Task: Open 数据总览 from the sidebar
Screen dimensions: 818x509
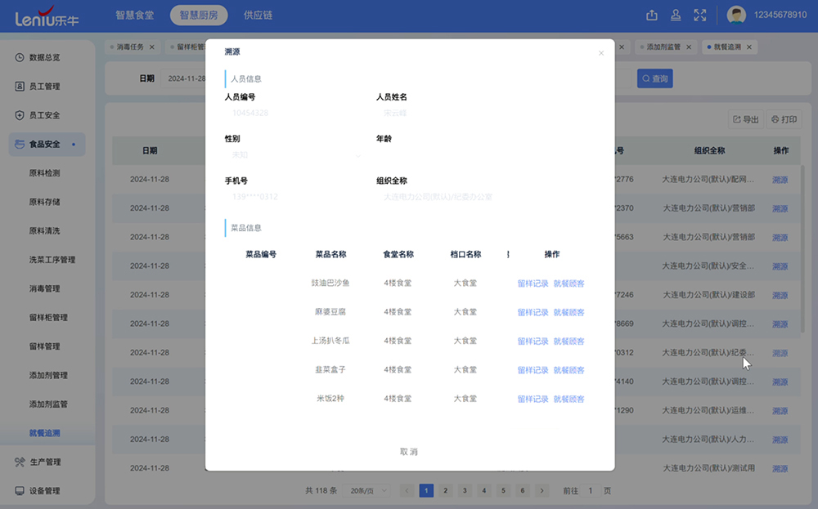Action: [x=44, y=57]
